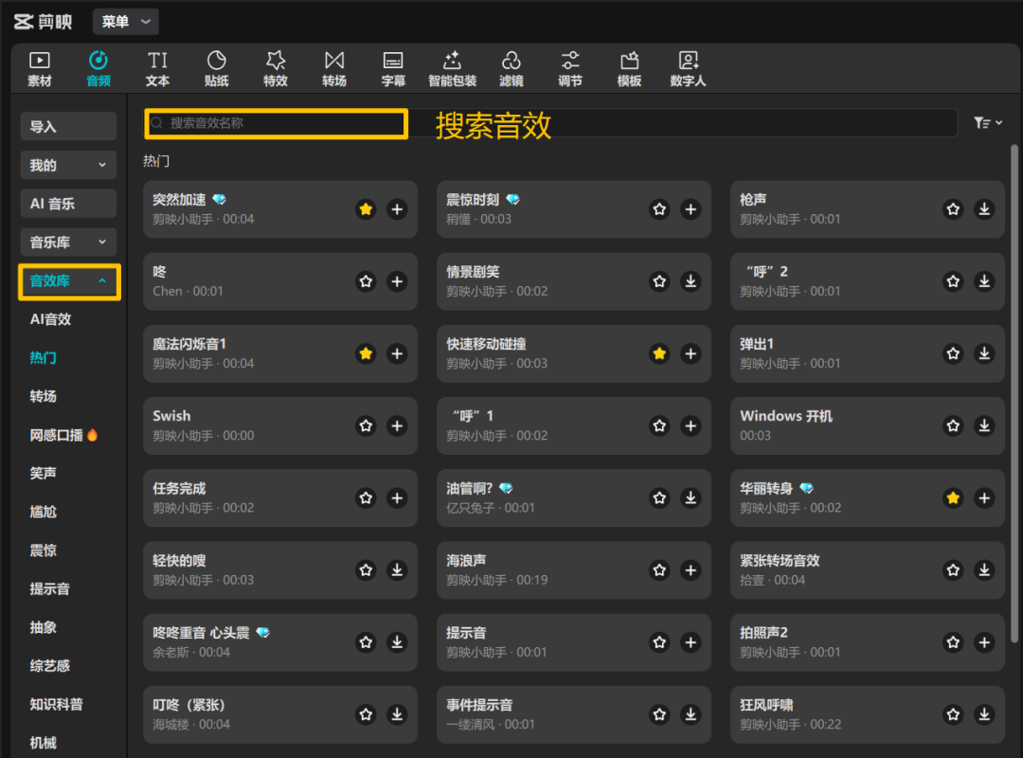Open the 数字人 digital human tab
Screen dimensions: 1023x758
(x=689, y=68)
